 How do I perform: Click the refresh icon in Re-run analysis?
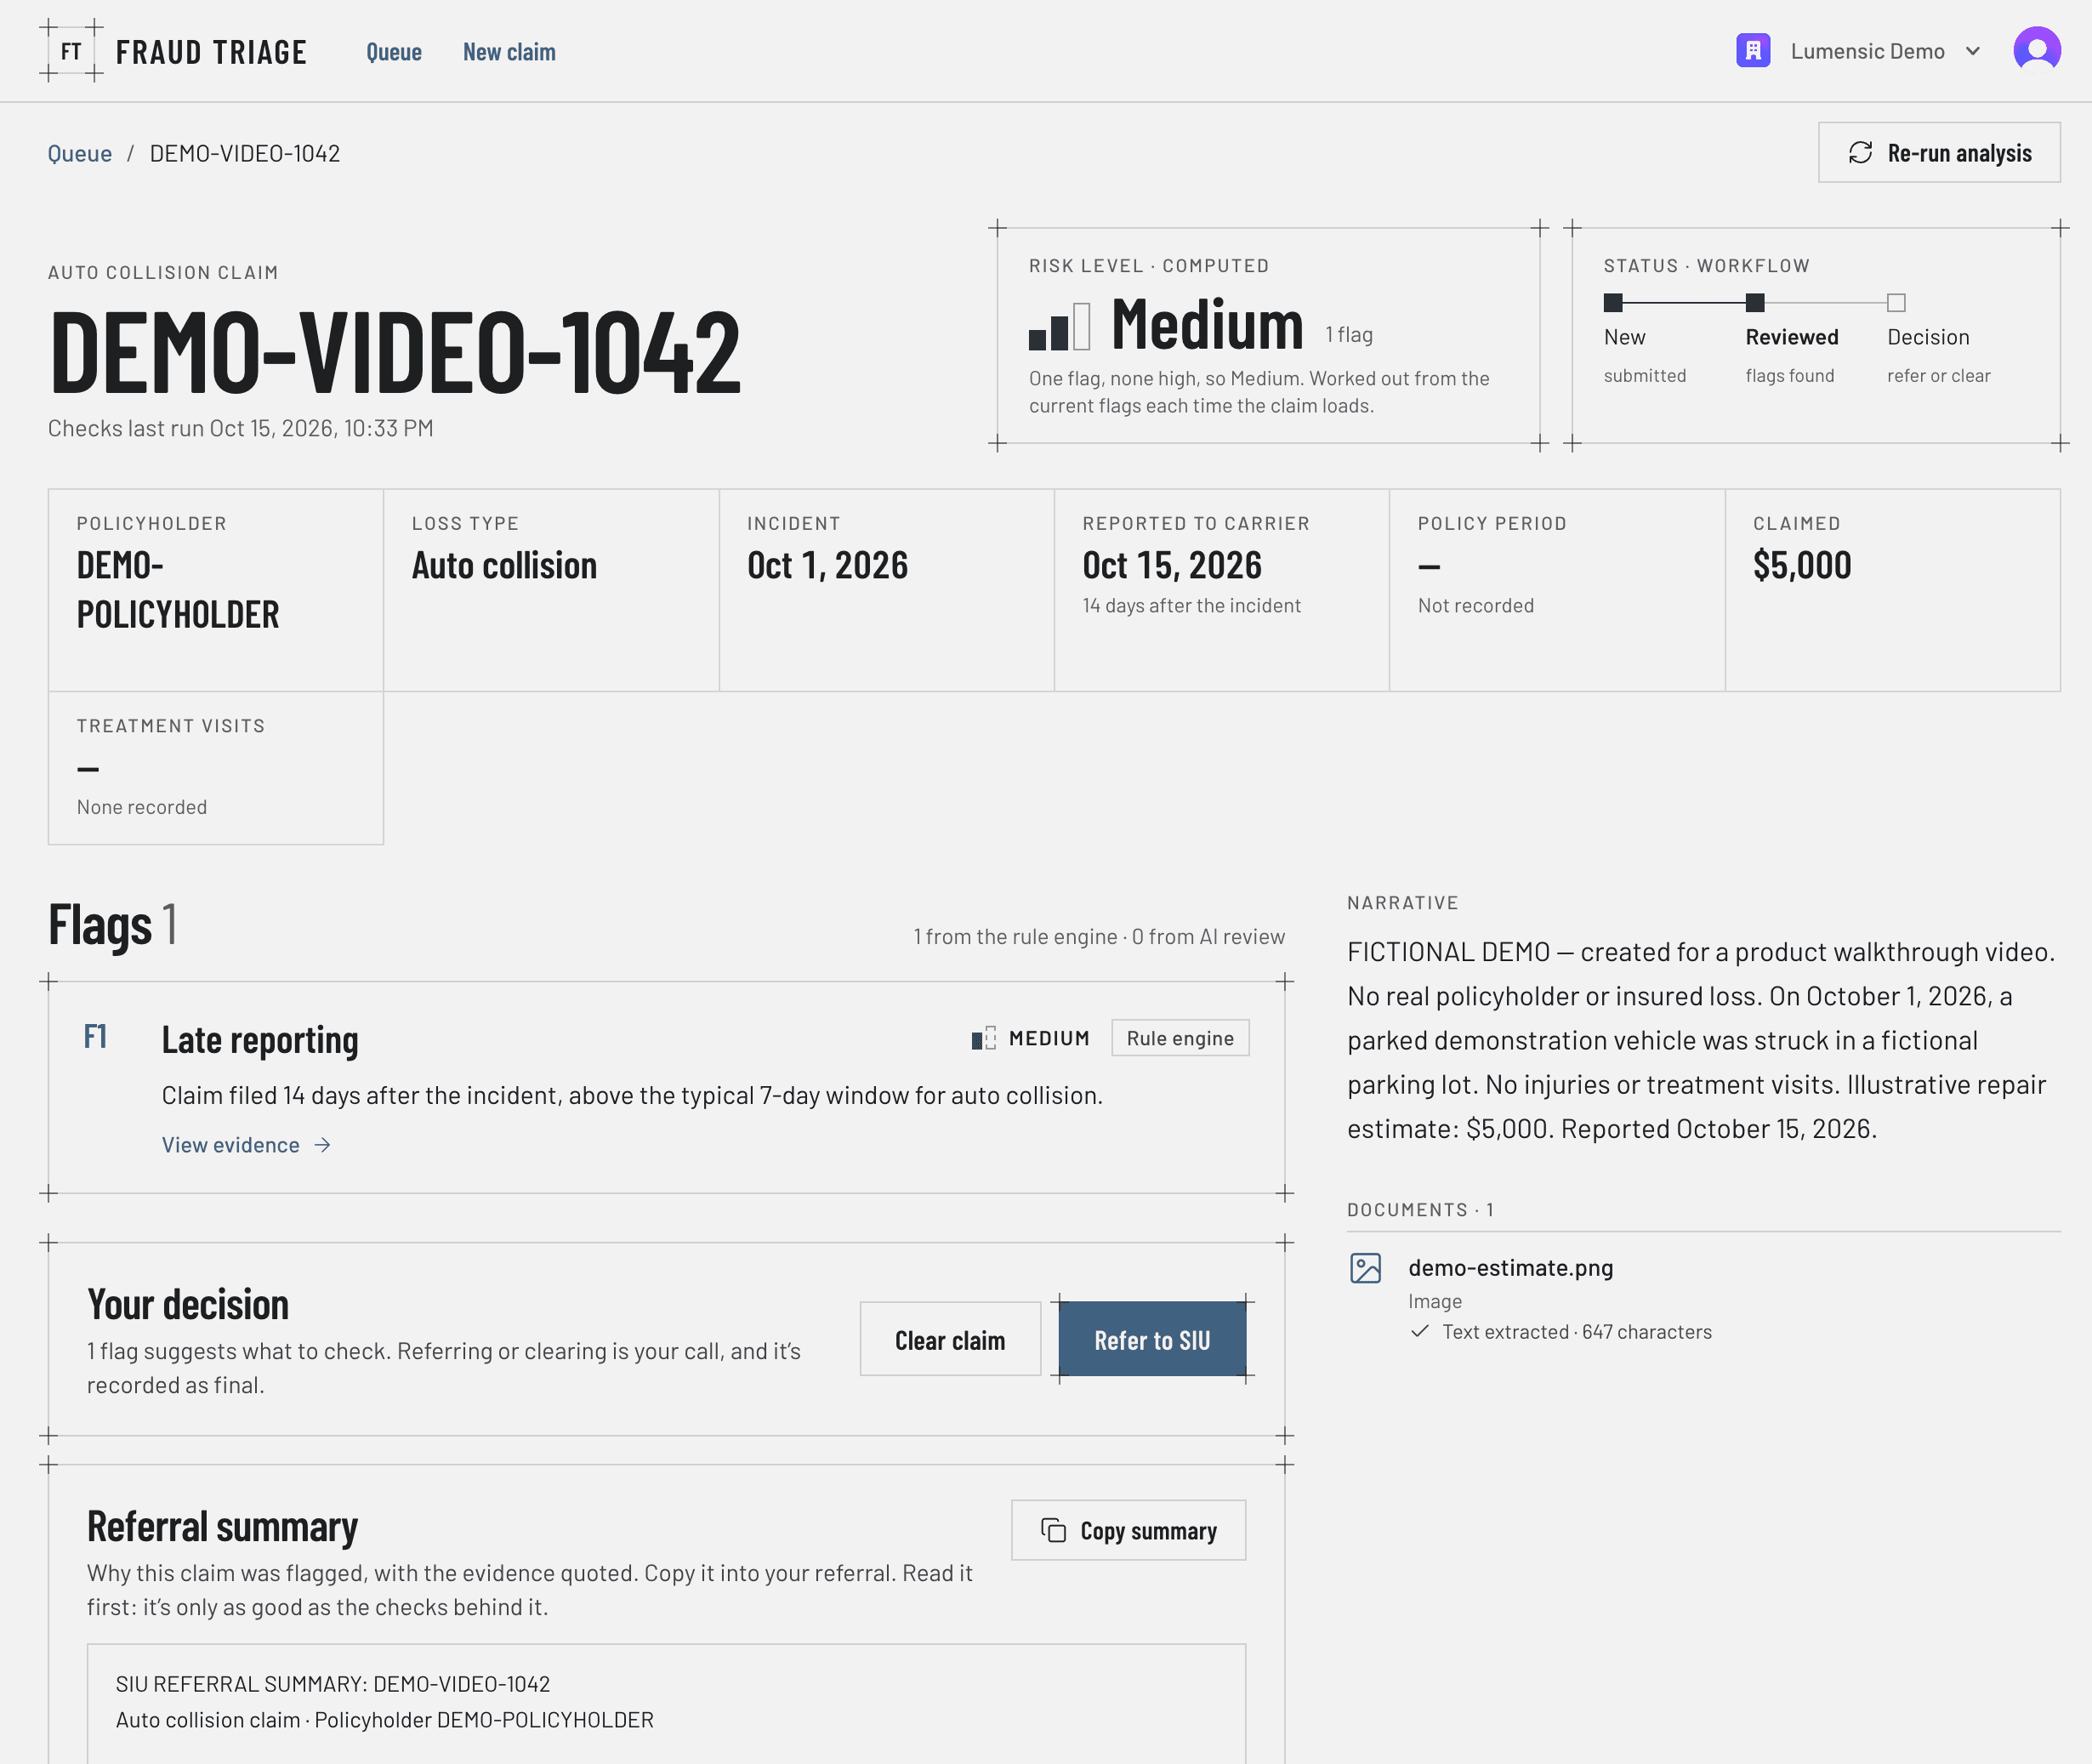point(1860,153)
